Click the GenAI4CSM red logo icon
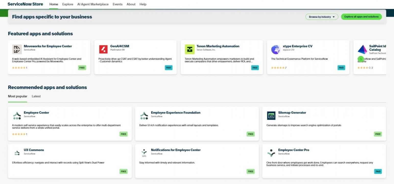This screenshot has width=394, height=184. pos(103,49)
